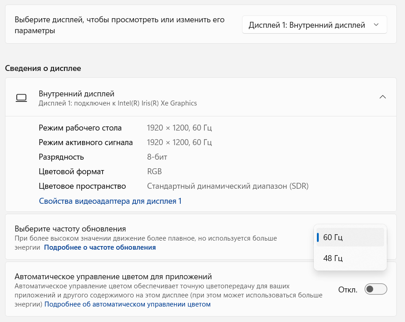
Task: Click the Выберите частоту обновления title
Action: tap(70, 228)
